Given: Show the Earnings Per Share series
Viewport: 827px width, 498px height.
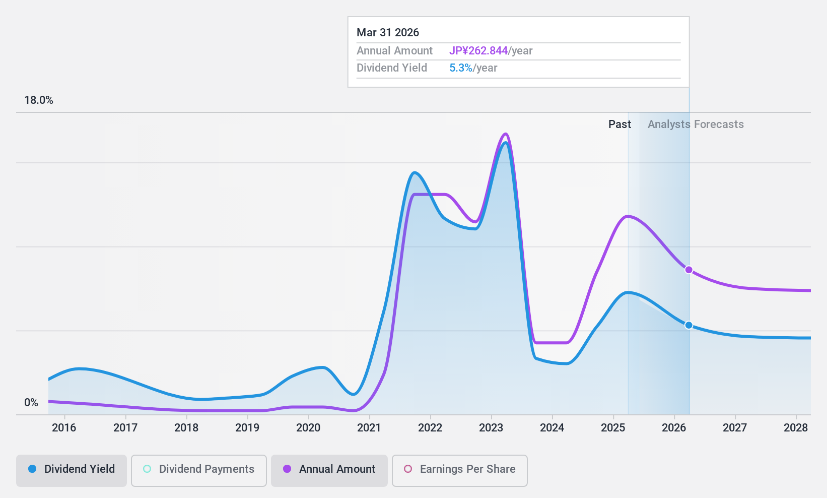Looking at the screenshot, I should (459, 471).
